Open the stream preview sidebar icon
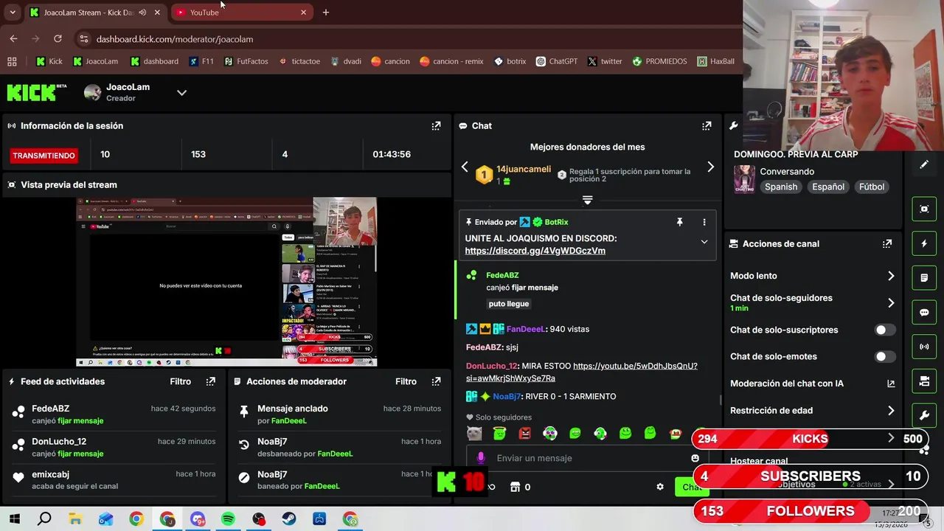Screen dimensions: 944x531 [x=924, y=209]
